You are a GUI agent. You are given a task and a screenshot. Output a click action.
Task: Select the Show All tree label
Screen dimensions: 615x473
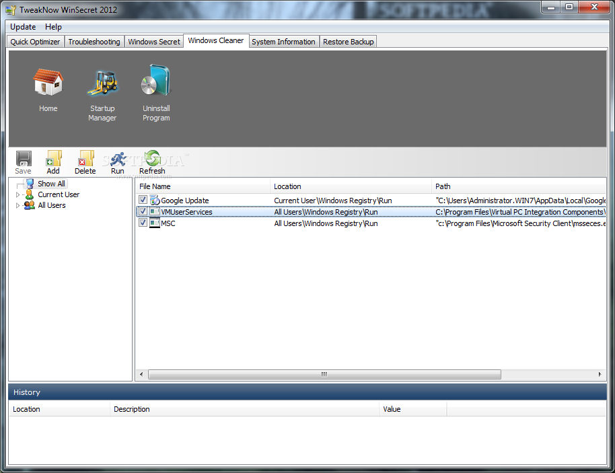[x=51, y=184]
